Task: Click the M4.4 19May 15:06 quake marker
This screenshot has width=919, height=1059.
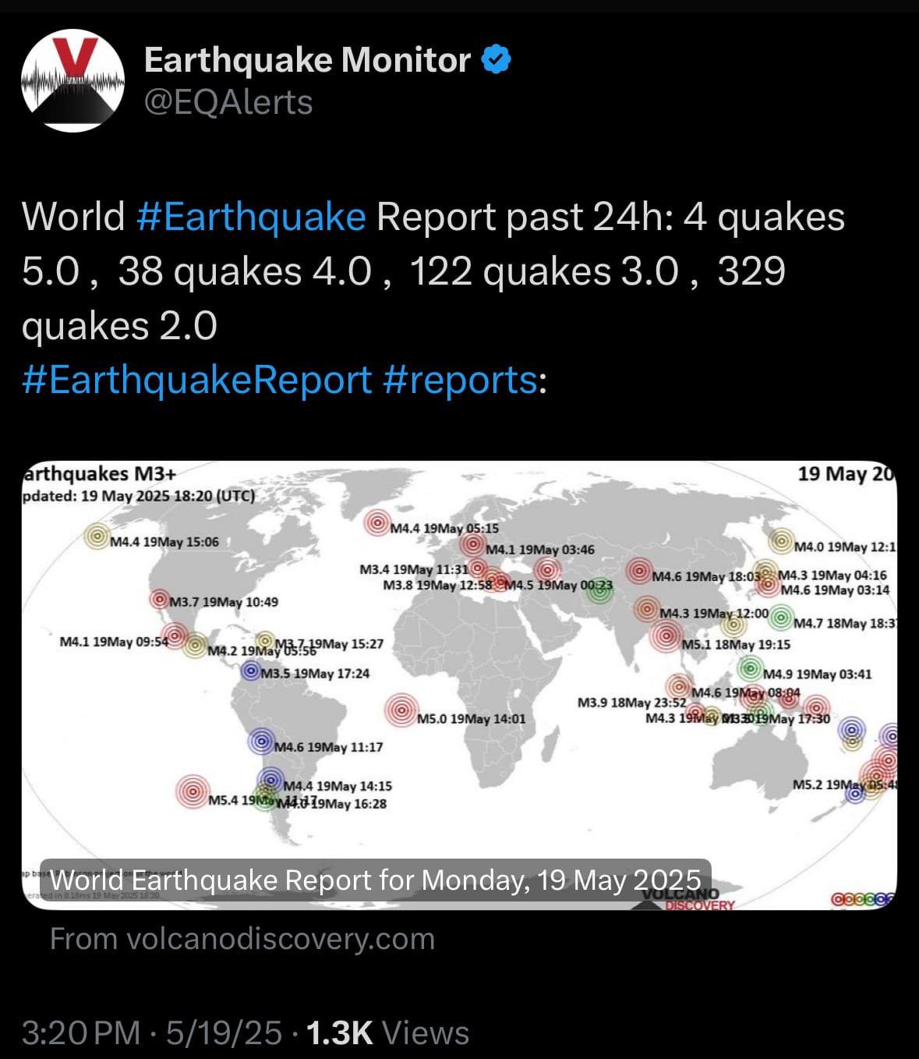Action: coord(97,536)
